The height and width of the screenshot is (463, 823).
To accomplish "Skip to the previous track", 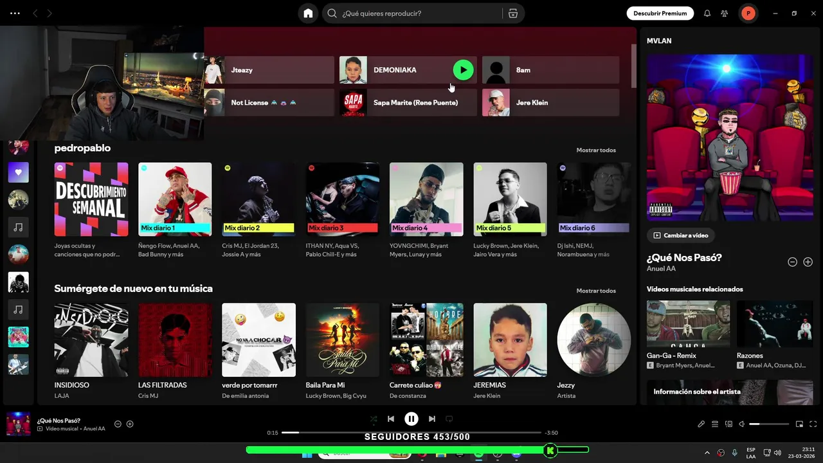I will pyautogui.click(x=390, y=419).
